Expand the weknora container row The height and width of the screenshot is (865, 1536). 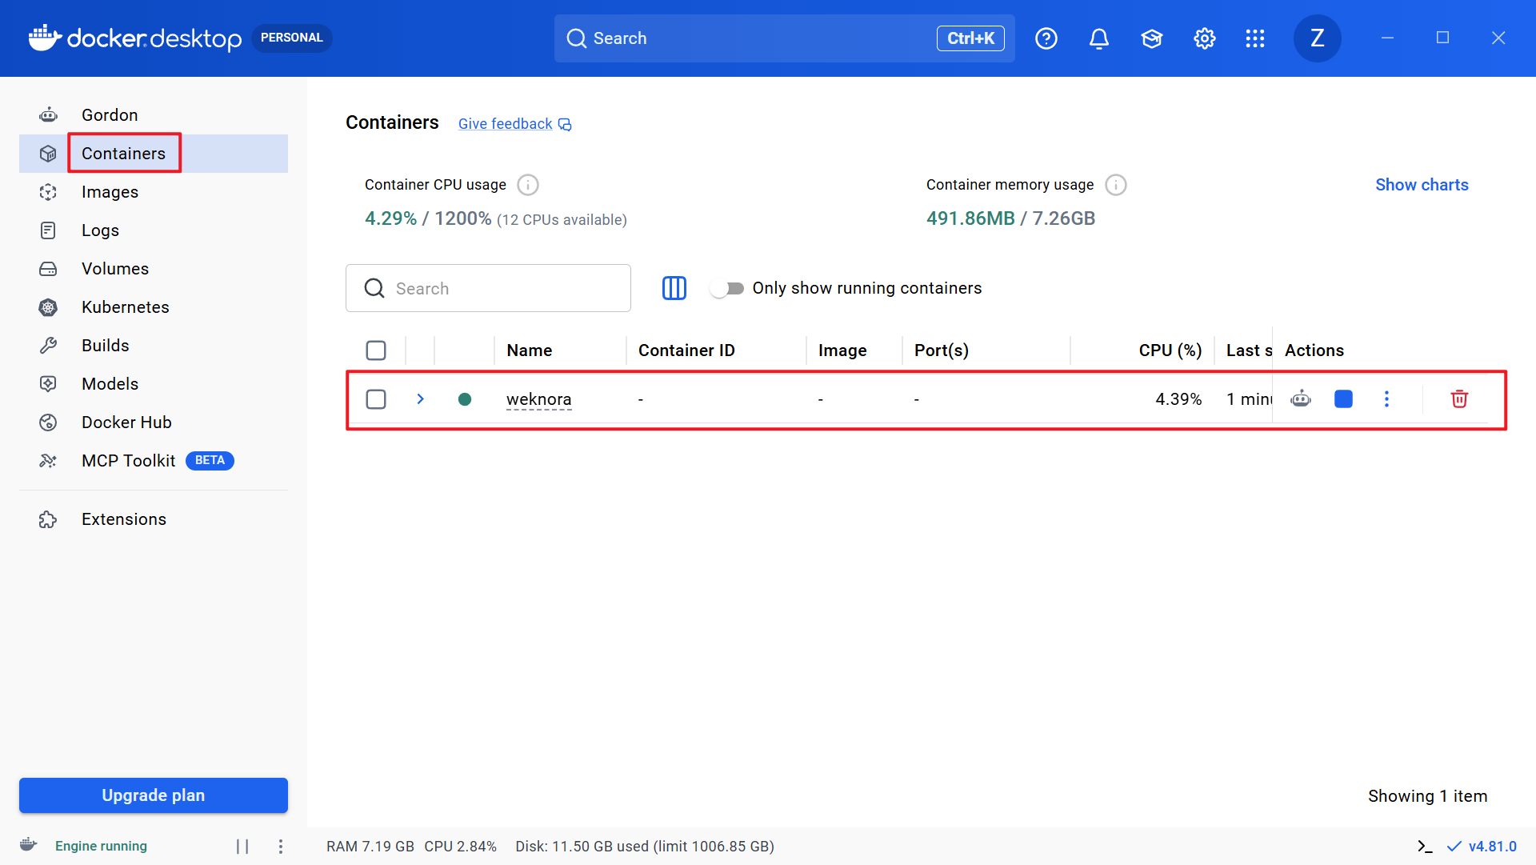[420, 398]
